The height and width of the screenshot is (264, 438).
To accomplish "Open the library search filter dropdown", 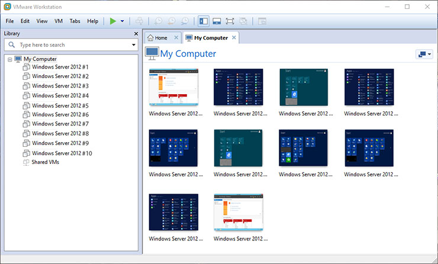I will pos(134,45).
